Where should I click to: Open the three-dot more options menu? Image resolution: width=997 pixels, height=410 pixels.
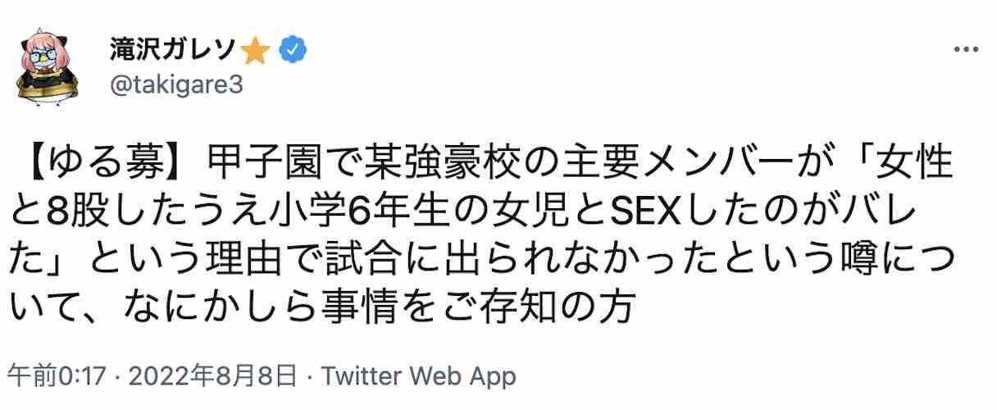(x=967, y=51)
